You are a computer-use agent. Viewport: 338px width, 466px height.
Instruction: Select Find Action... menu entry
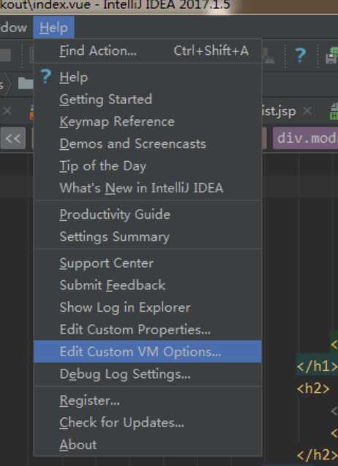click(x=148, y=50)
